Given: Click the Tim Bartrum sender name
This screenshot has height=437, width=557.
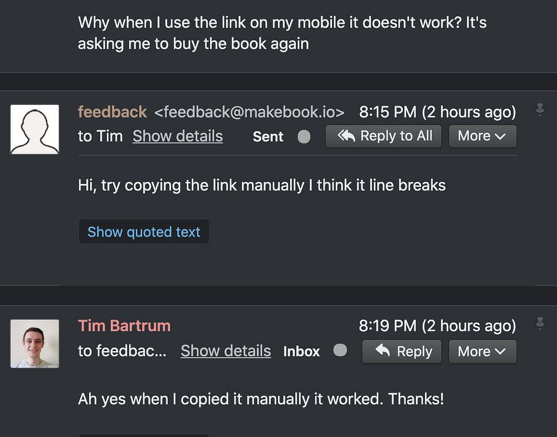Looking at the screenshot, I should click(x=124, y=326).
